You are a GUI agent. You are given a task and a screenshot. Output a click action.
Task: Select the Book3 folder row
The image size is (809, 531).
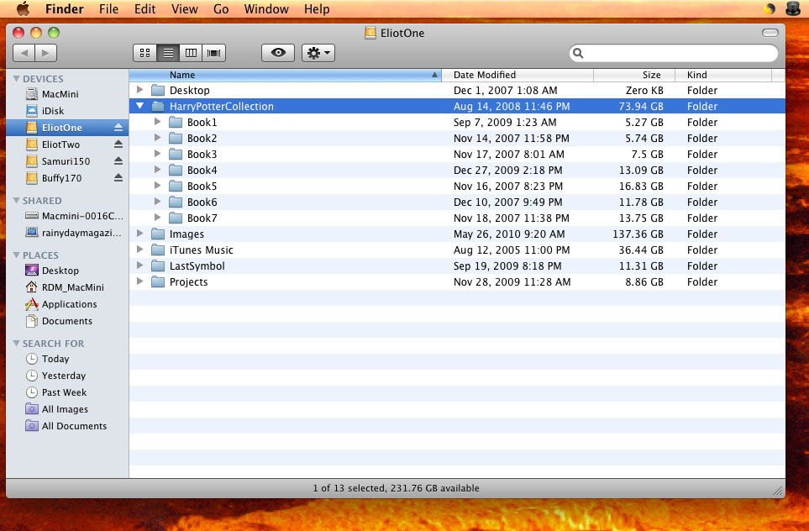(457, 155)
